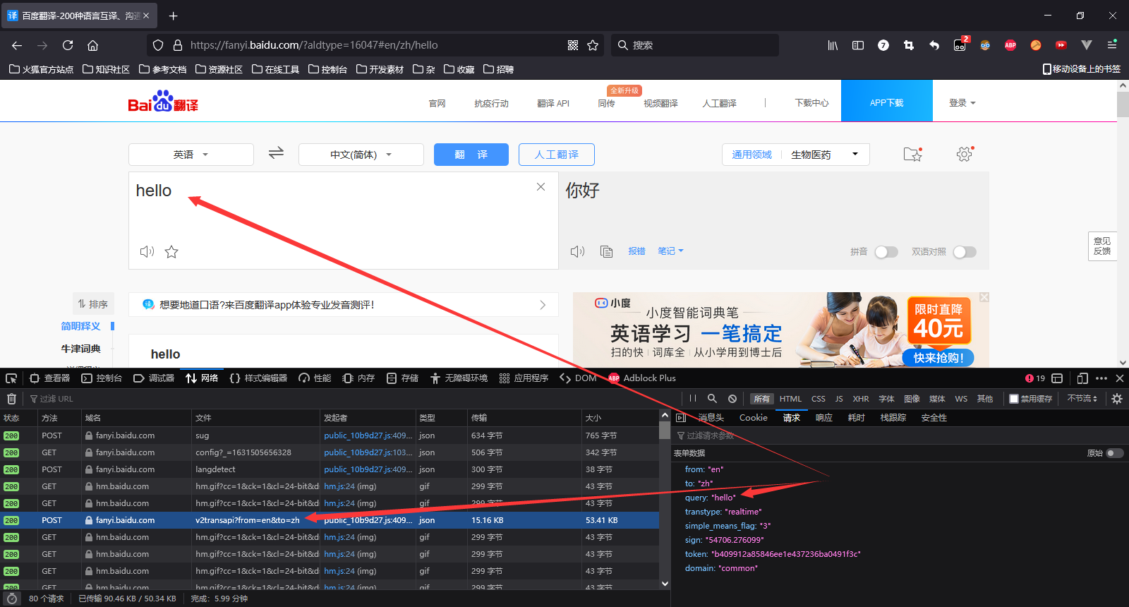Image resolution: width=1129 pixels, height=607 pixels.
Task: Click the error count 19 badge
Action: click(x=1035, y=378)
